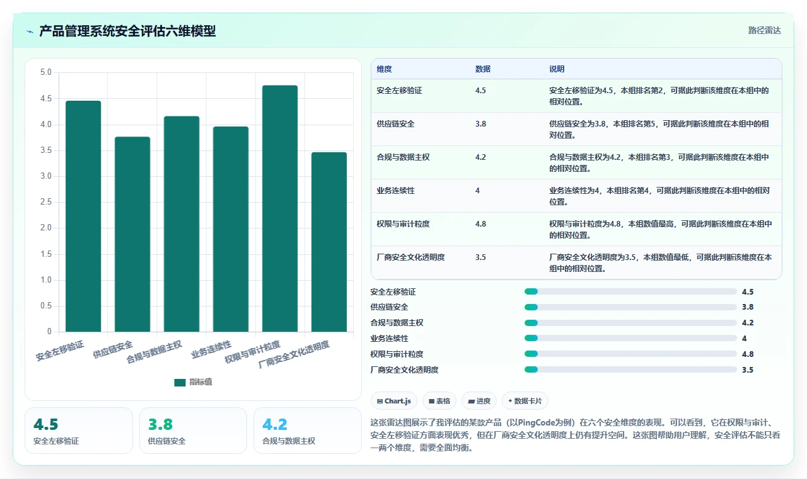807x479 pixels.
Task: Click the 路径雷达 label in the header
Action: [x=764, y=30]
